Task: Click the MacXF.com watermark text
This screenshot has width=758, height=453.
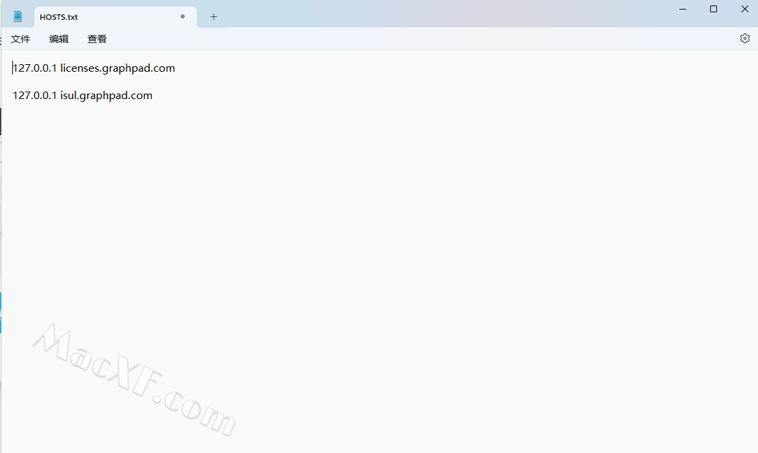Action: (134, 380)
